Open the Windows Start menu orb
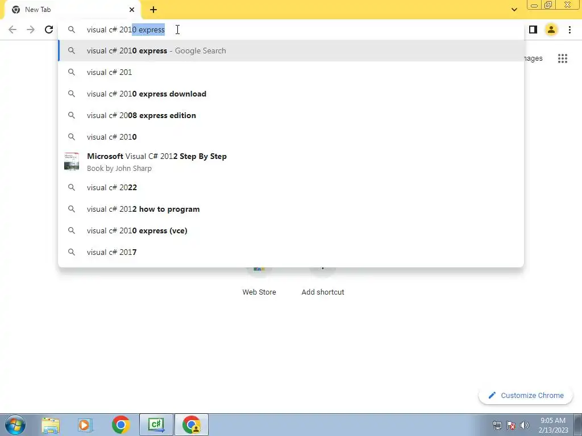The image size is (582, 436). coord(15,425)
